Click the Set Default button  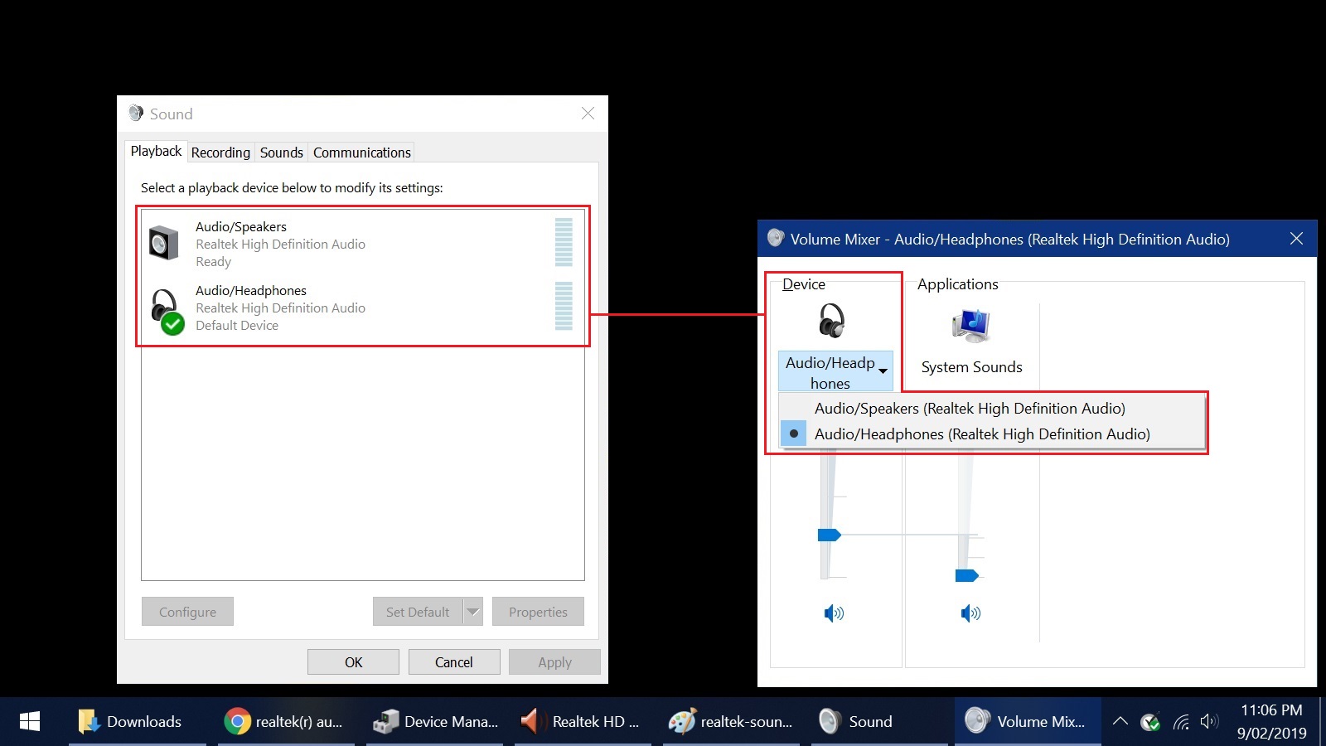click(418, 612)
